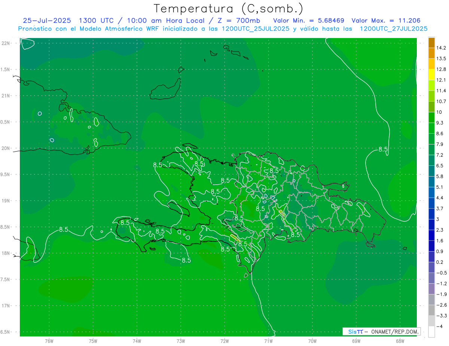Pick the dark blue swatch between 0.9 and 1.6

pos(431,246)
